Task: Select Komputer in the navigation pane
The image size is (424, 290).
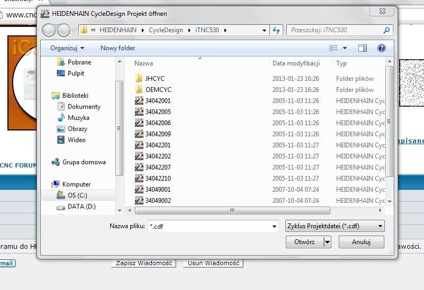Action: (71, 184)
